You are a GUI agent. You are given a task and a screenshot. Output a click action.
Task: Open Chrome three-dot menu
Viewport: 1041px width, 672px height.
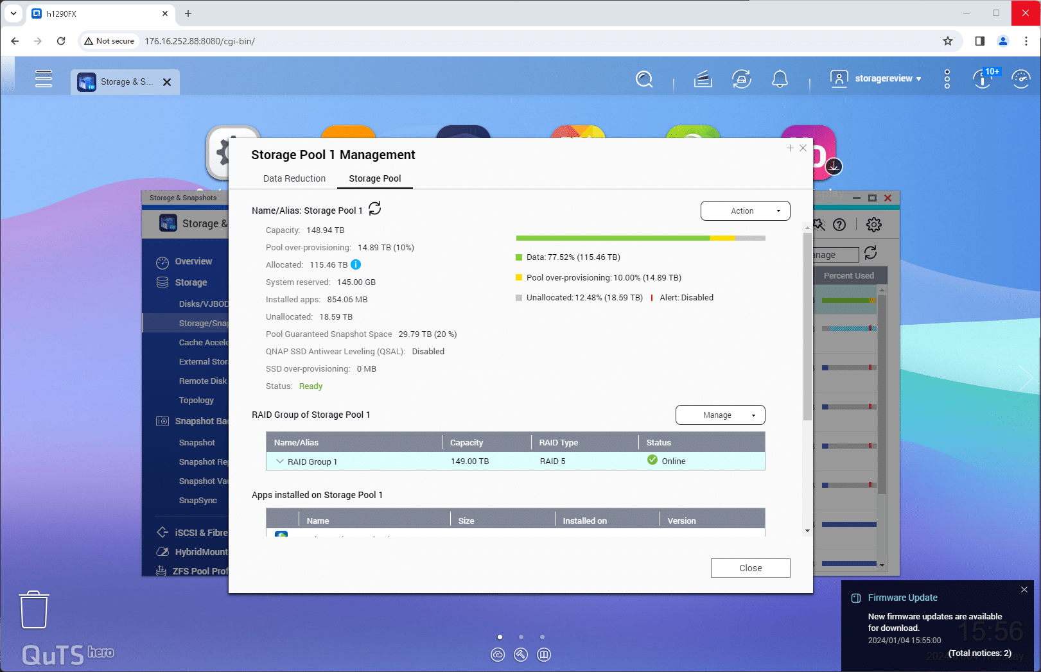(1026, 41)
